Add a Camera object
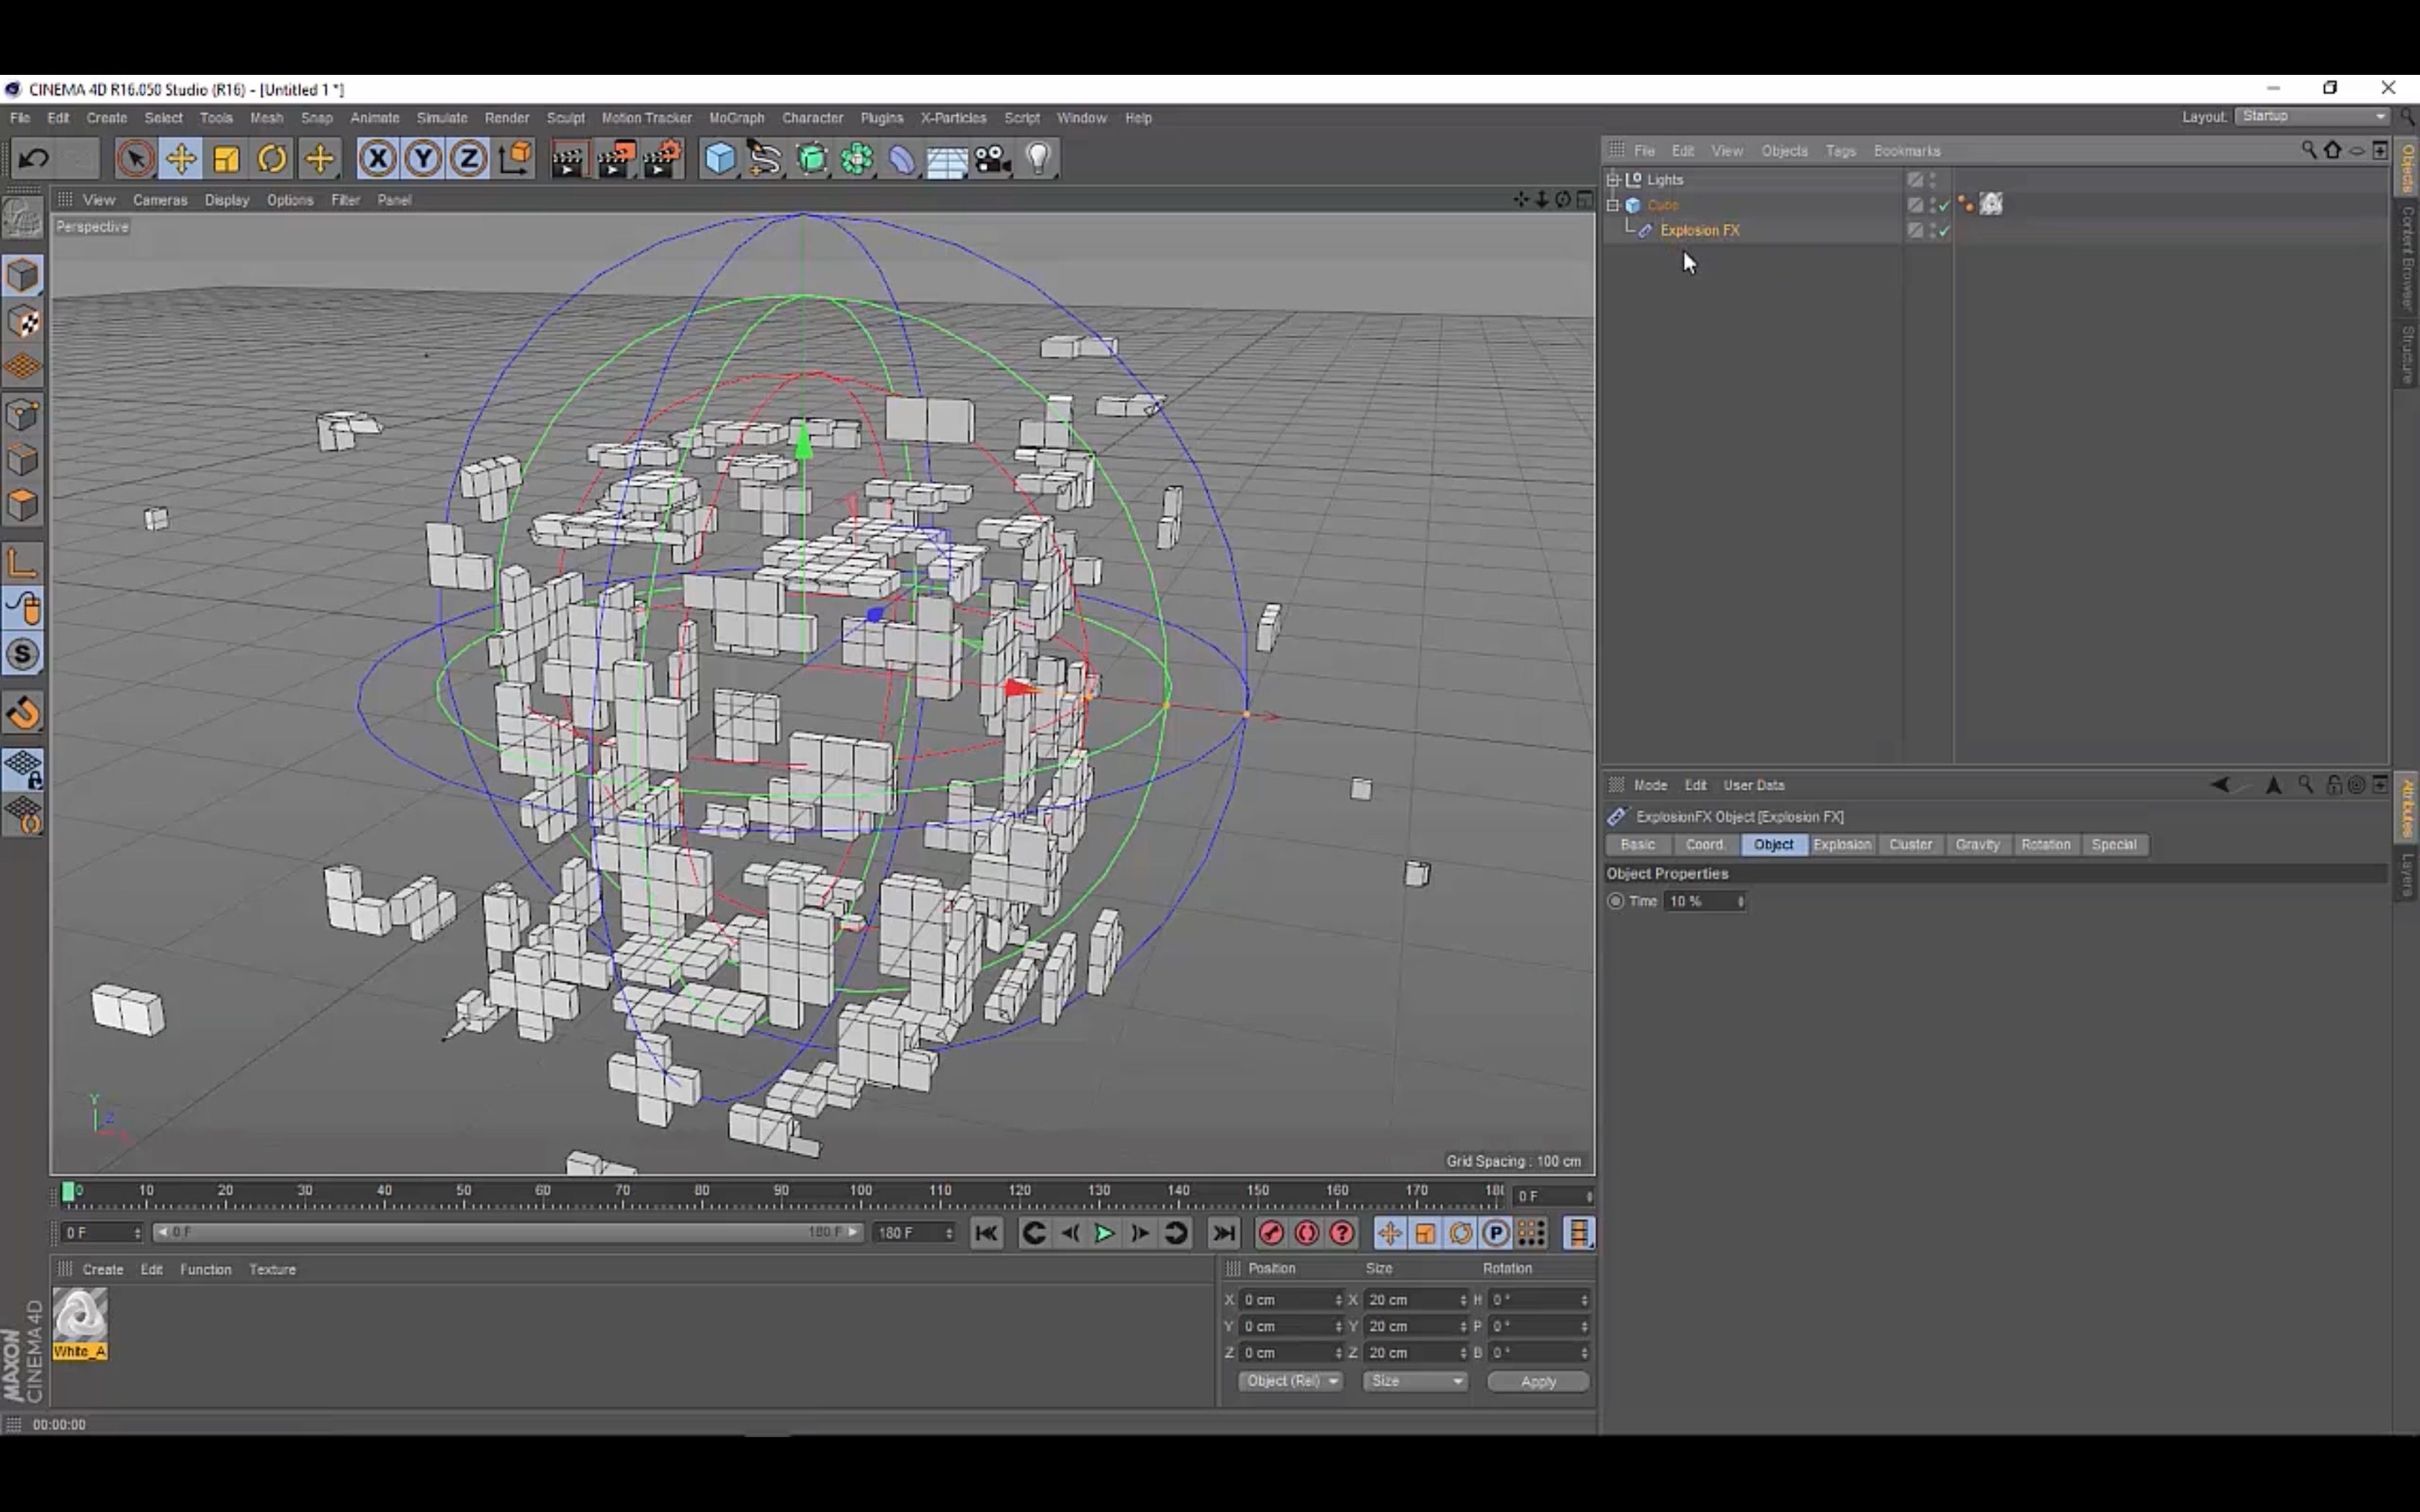 (993, 159)
